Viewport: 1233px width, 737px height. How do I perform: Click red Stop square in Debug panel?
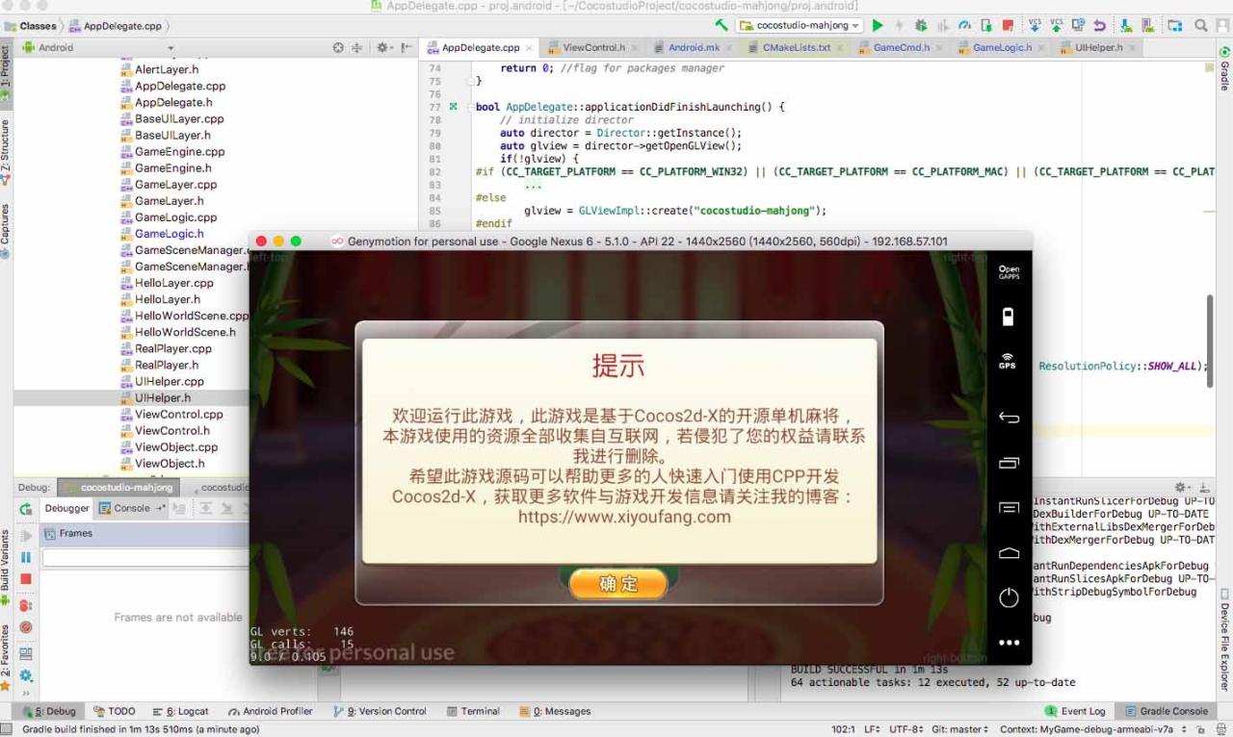coord(26,579)
